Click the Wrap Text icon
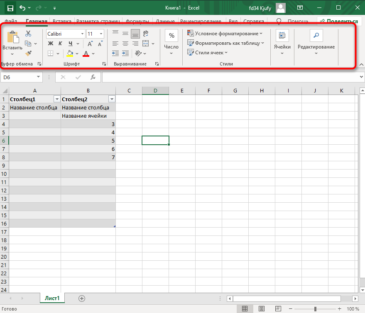The image size is (365, 313). [x=146, y=34]
